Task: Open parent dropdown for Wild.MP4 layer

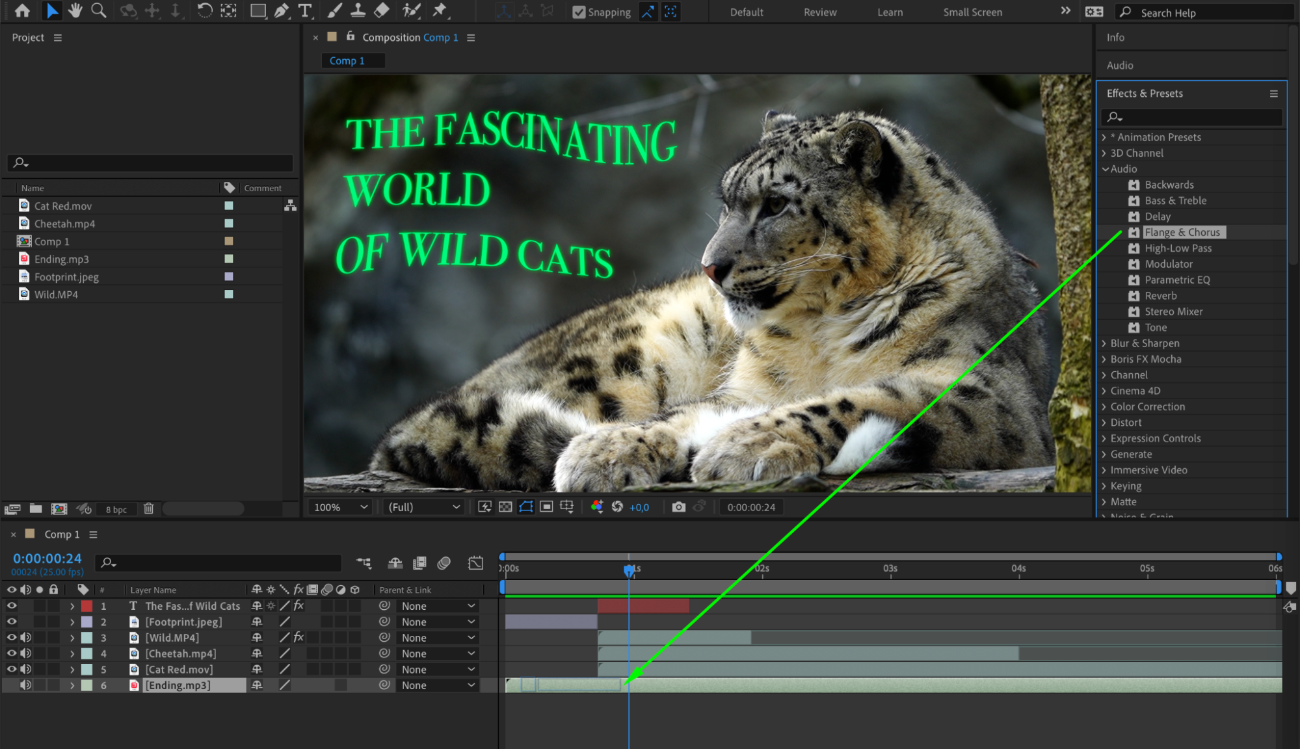Action: (438, 638)
